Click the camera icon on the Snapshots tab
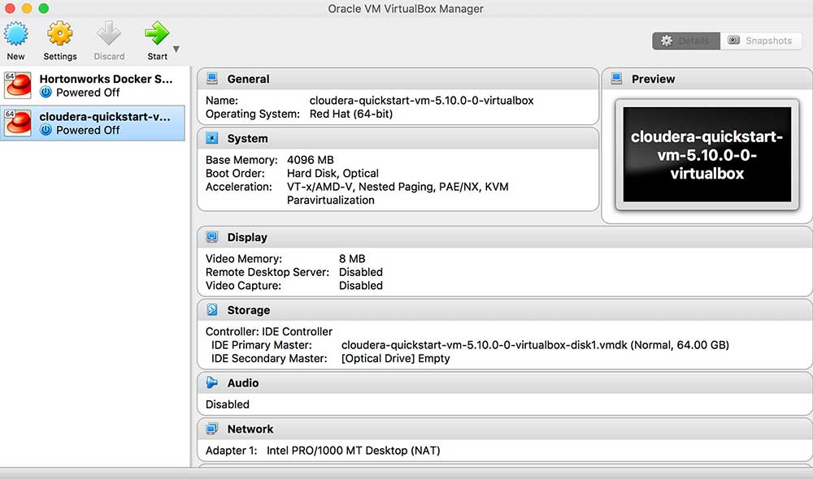Screen dimensions: 813x479 pyautogui.click(x=733, y=41)
